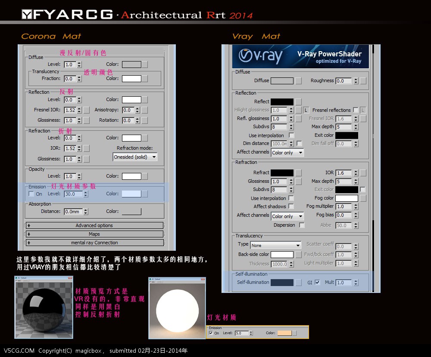
Task: Click the Fog multiplier value field
Action: click(344, 206)
